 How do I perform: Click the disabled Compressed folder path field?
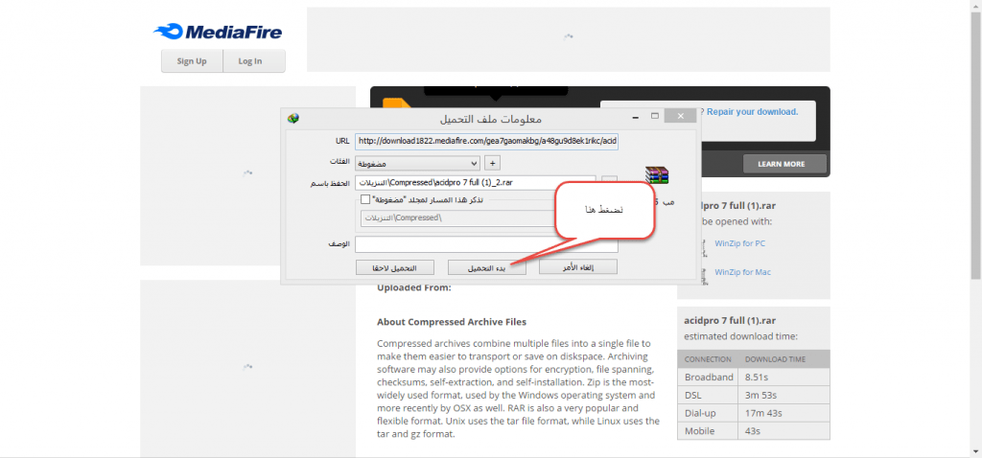point(457,218)
